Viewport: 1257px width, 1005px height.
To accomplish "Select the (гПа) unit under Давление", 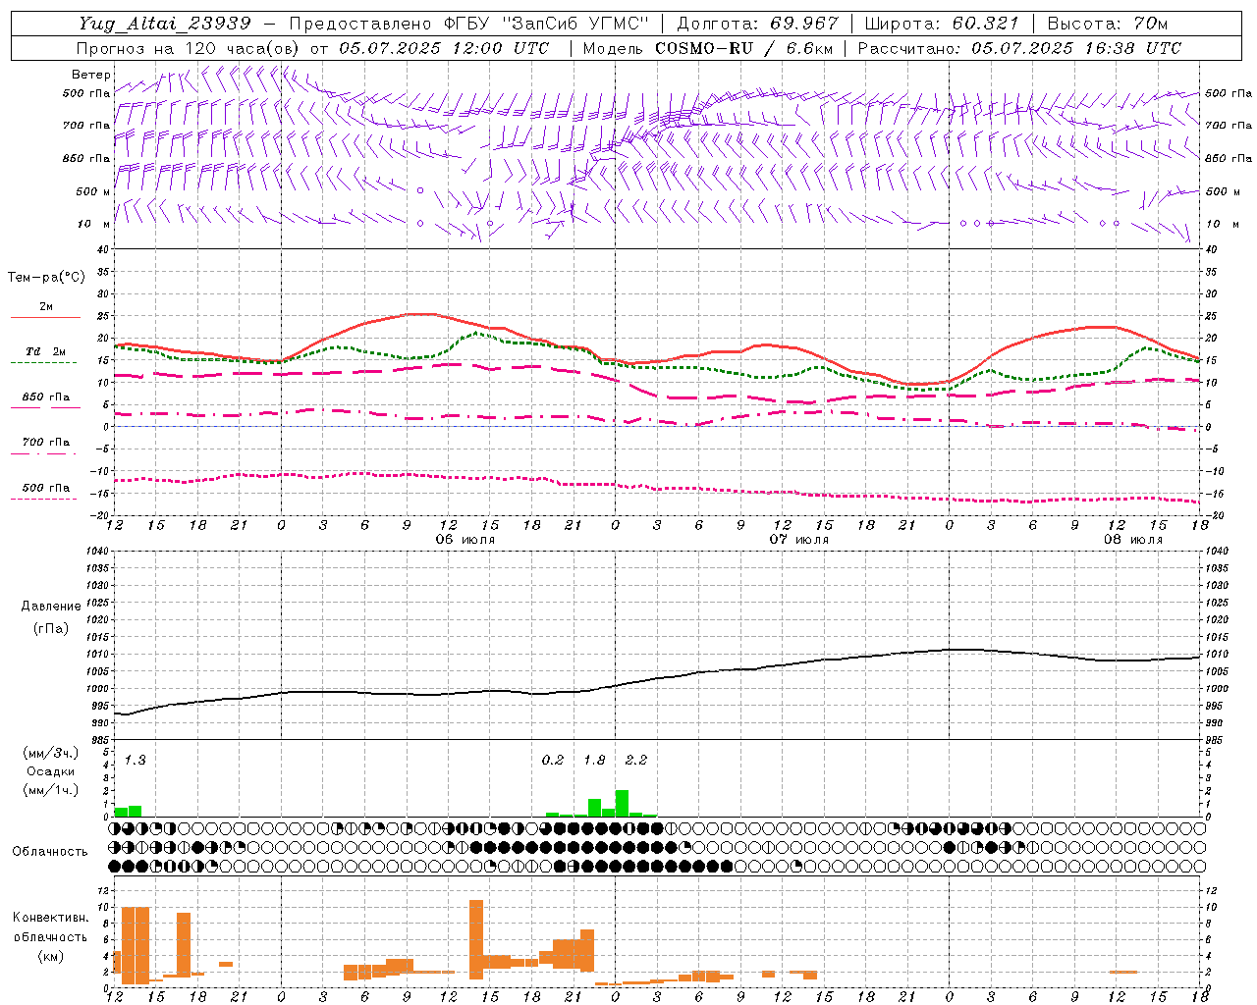I will pos(51,628).
